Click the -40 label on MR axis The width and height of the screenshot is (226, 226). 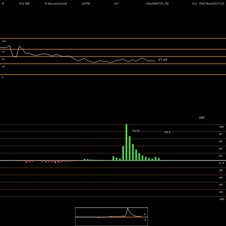coord(221,178)
